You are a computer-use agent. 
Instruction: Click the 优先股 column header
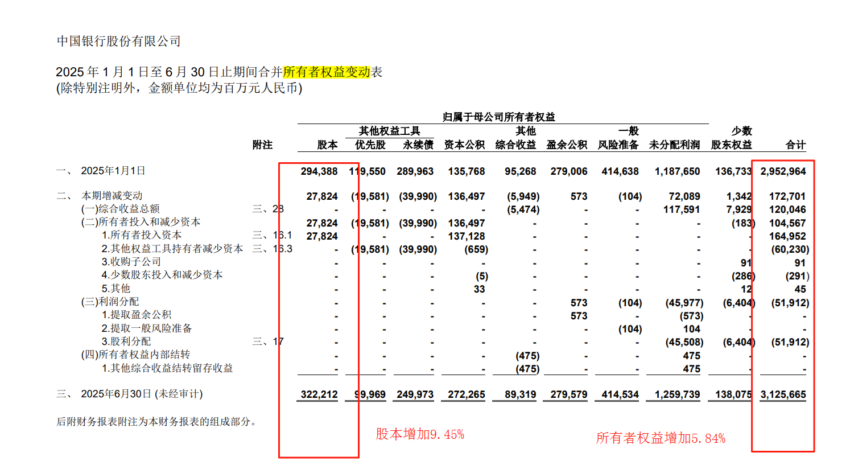[x=370, y=145]
